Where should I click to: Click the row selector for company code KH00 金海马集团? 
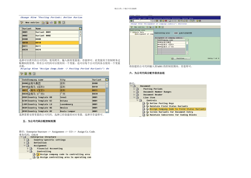click(x=21, y=83)
